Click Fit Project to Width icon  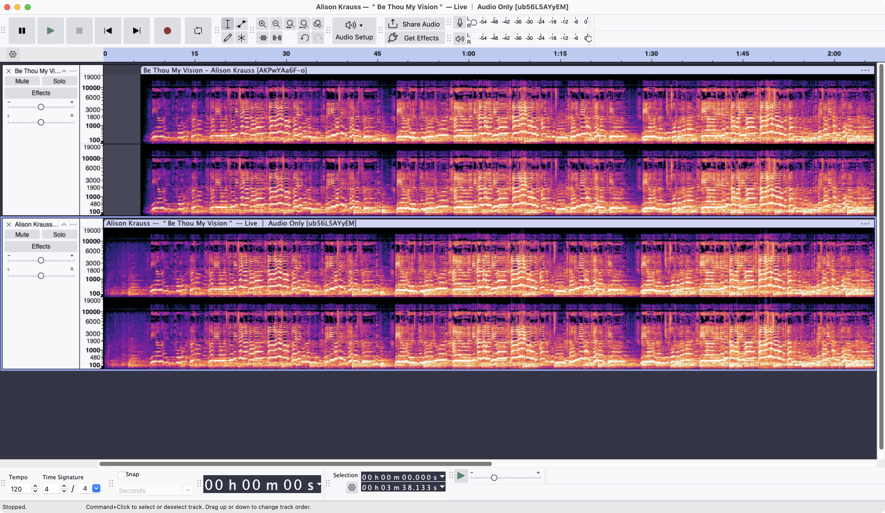(304, 24)
